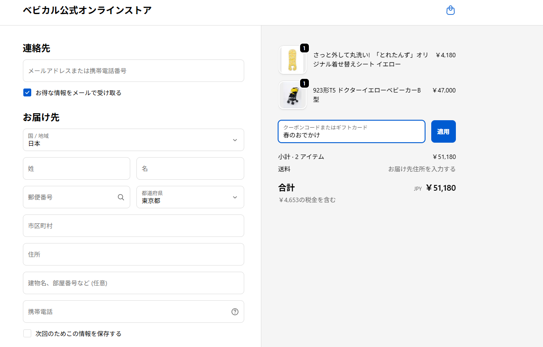Viewport: 543px width, 347px height.
Task: Focus the building name and room number field
Action: click(x=133, y=283)
